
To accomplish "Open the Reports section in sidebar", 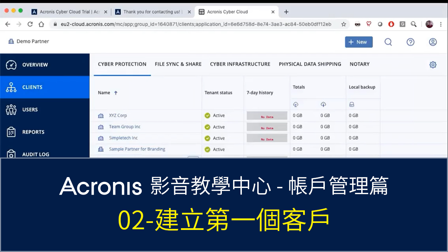I will [x=45, y=132].
